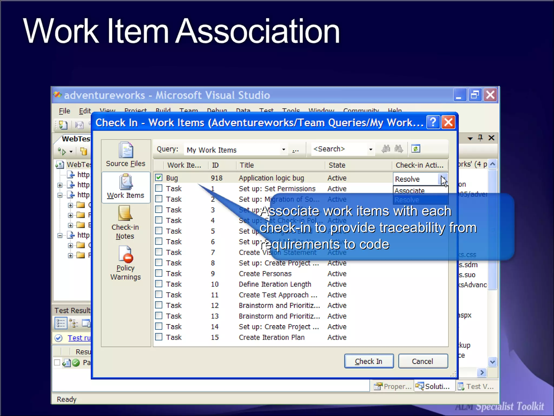The image size is (554, 416).
Task: Sort by the Check-in Action column header
Action: click(x=420, y=165)
